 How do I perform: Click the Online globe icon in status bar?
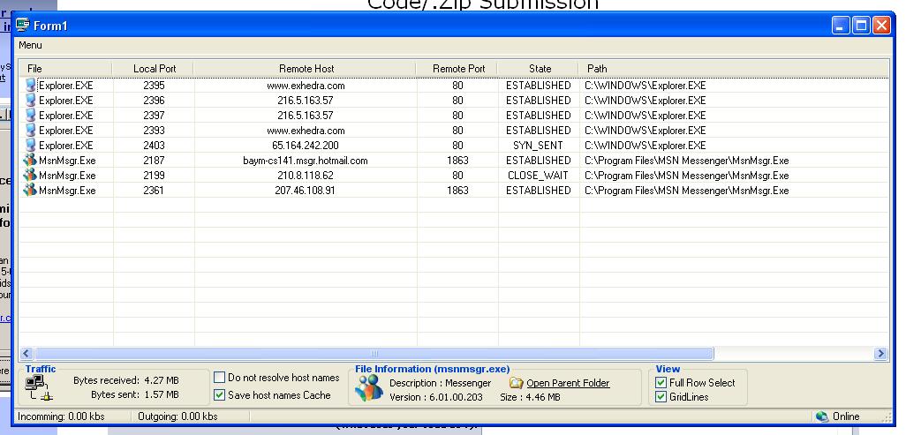coord(822,416)
